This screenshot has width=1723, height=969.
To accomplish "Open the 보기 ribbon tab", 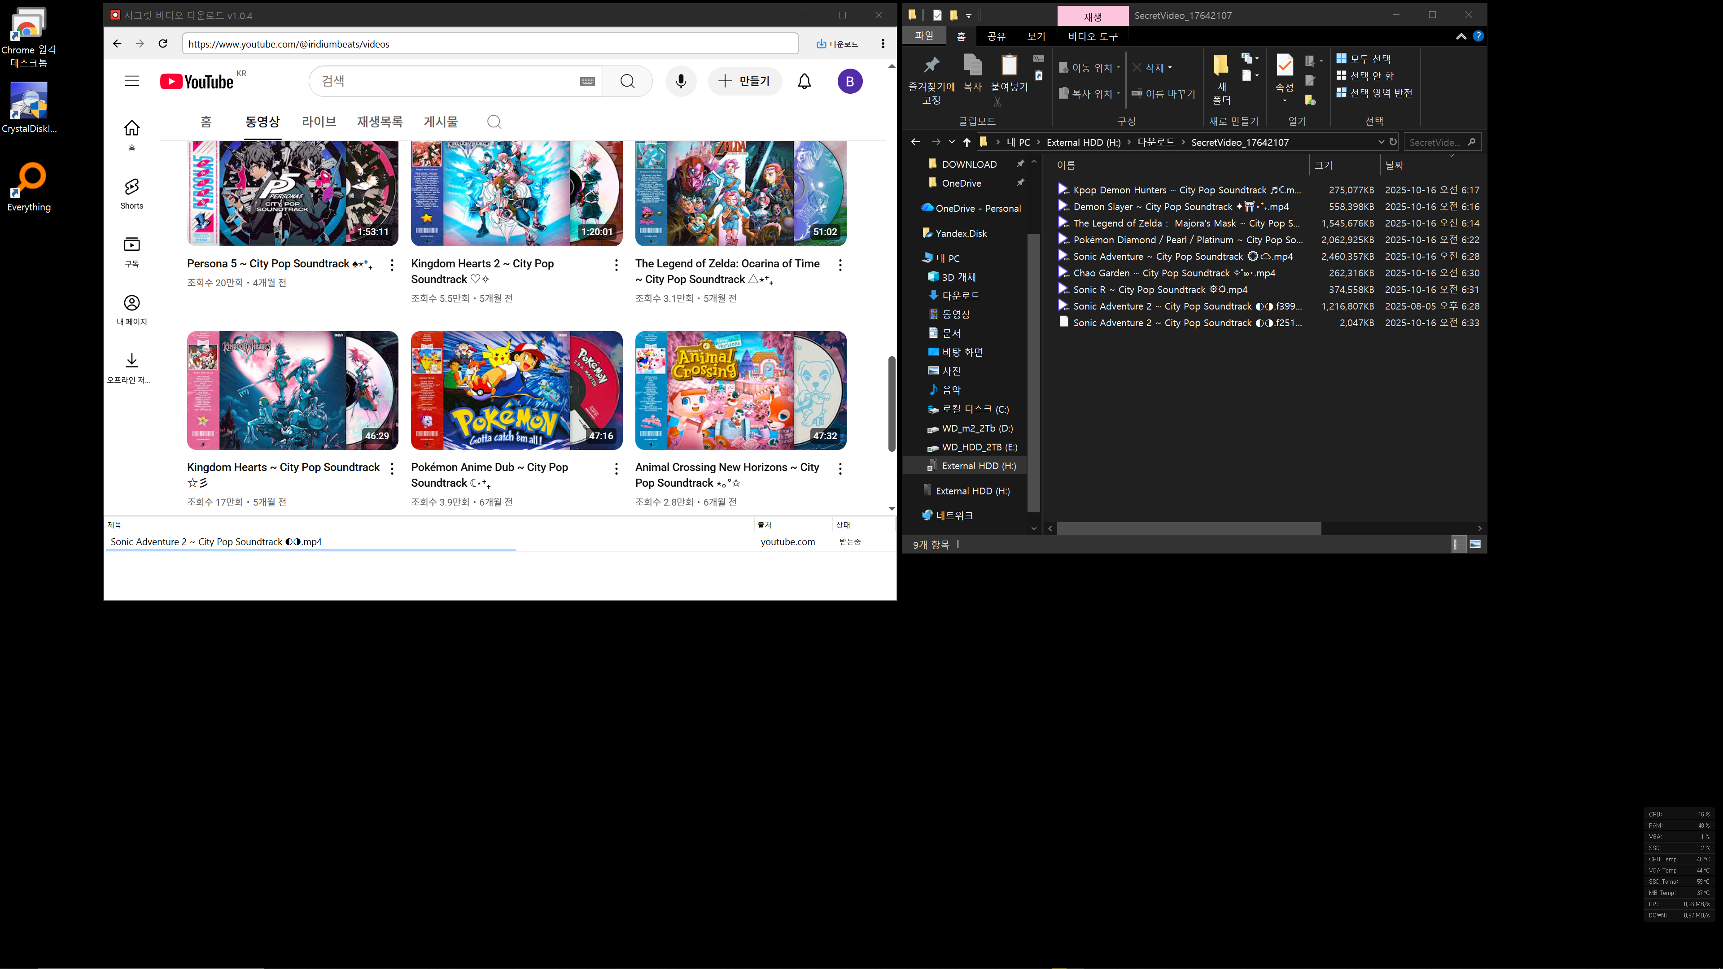I will [x=1036, y=36].
